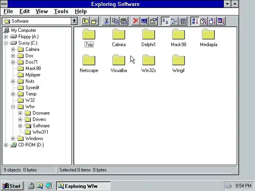The height and width of the screenshot is (191, 255).
Task: Collapse the Sussy (C:) drive node
Action: (6, 43)
